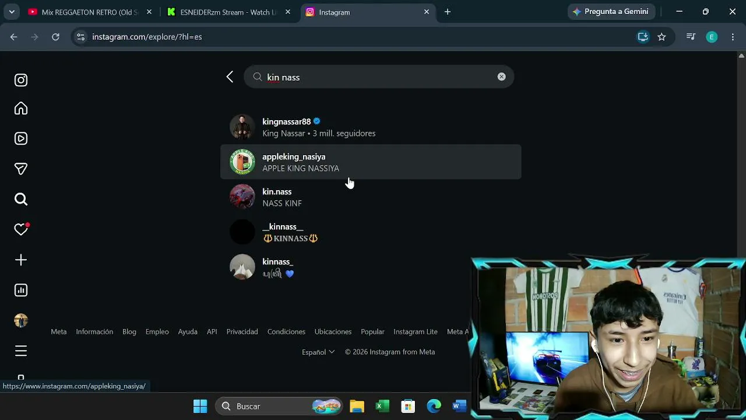Click taskbar Buscar search box
This screenshot has height=420, width=746.
click(279, 406)
